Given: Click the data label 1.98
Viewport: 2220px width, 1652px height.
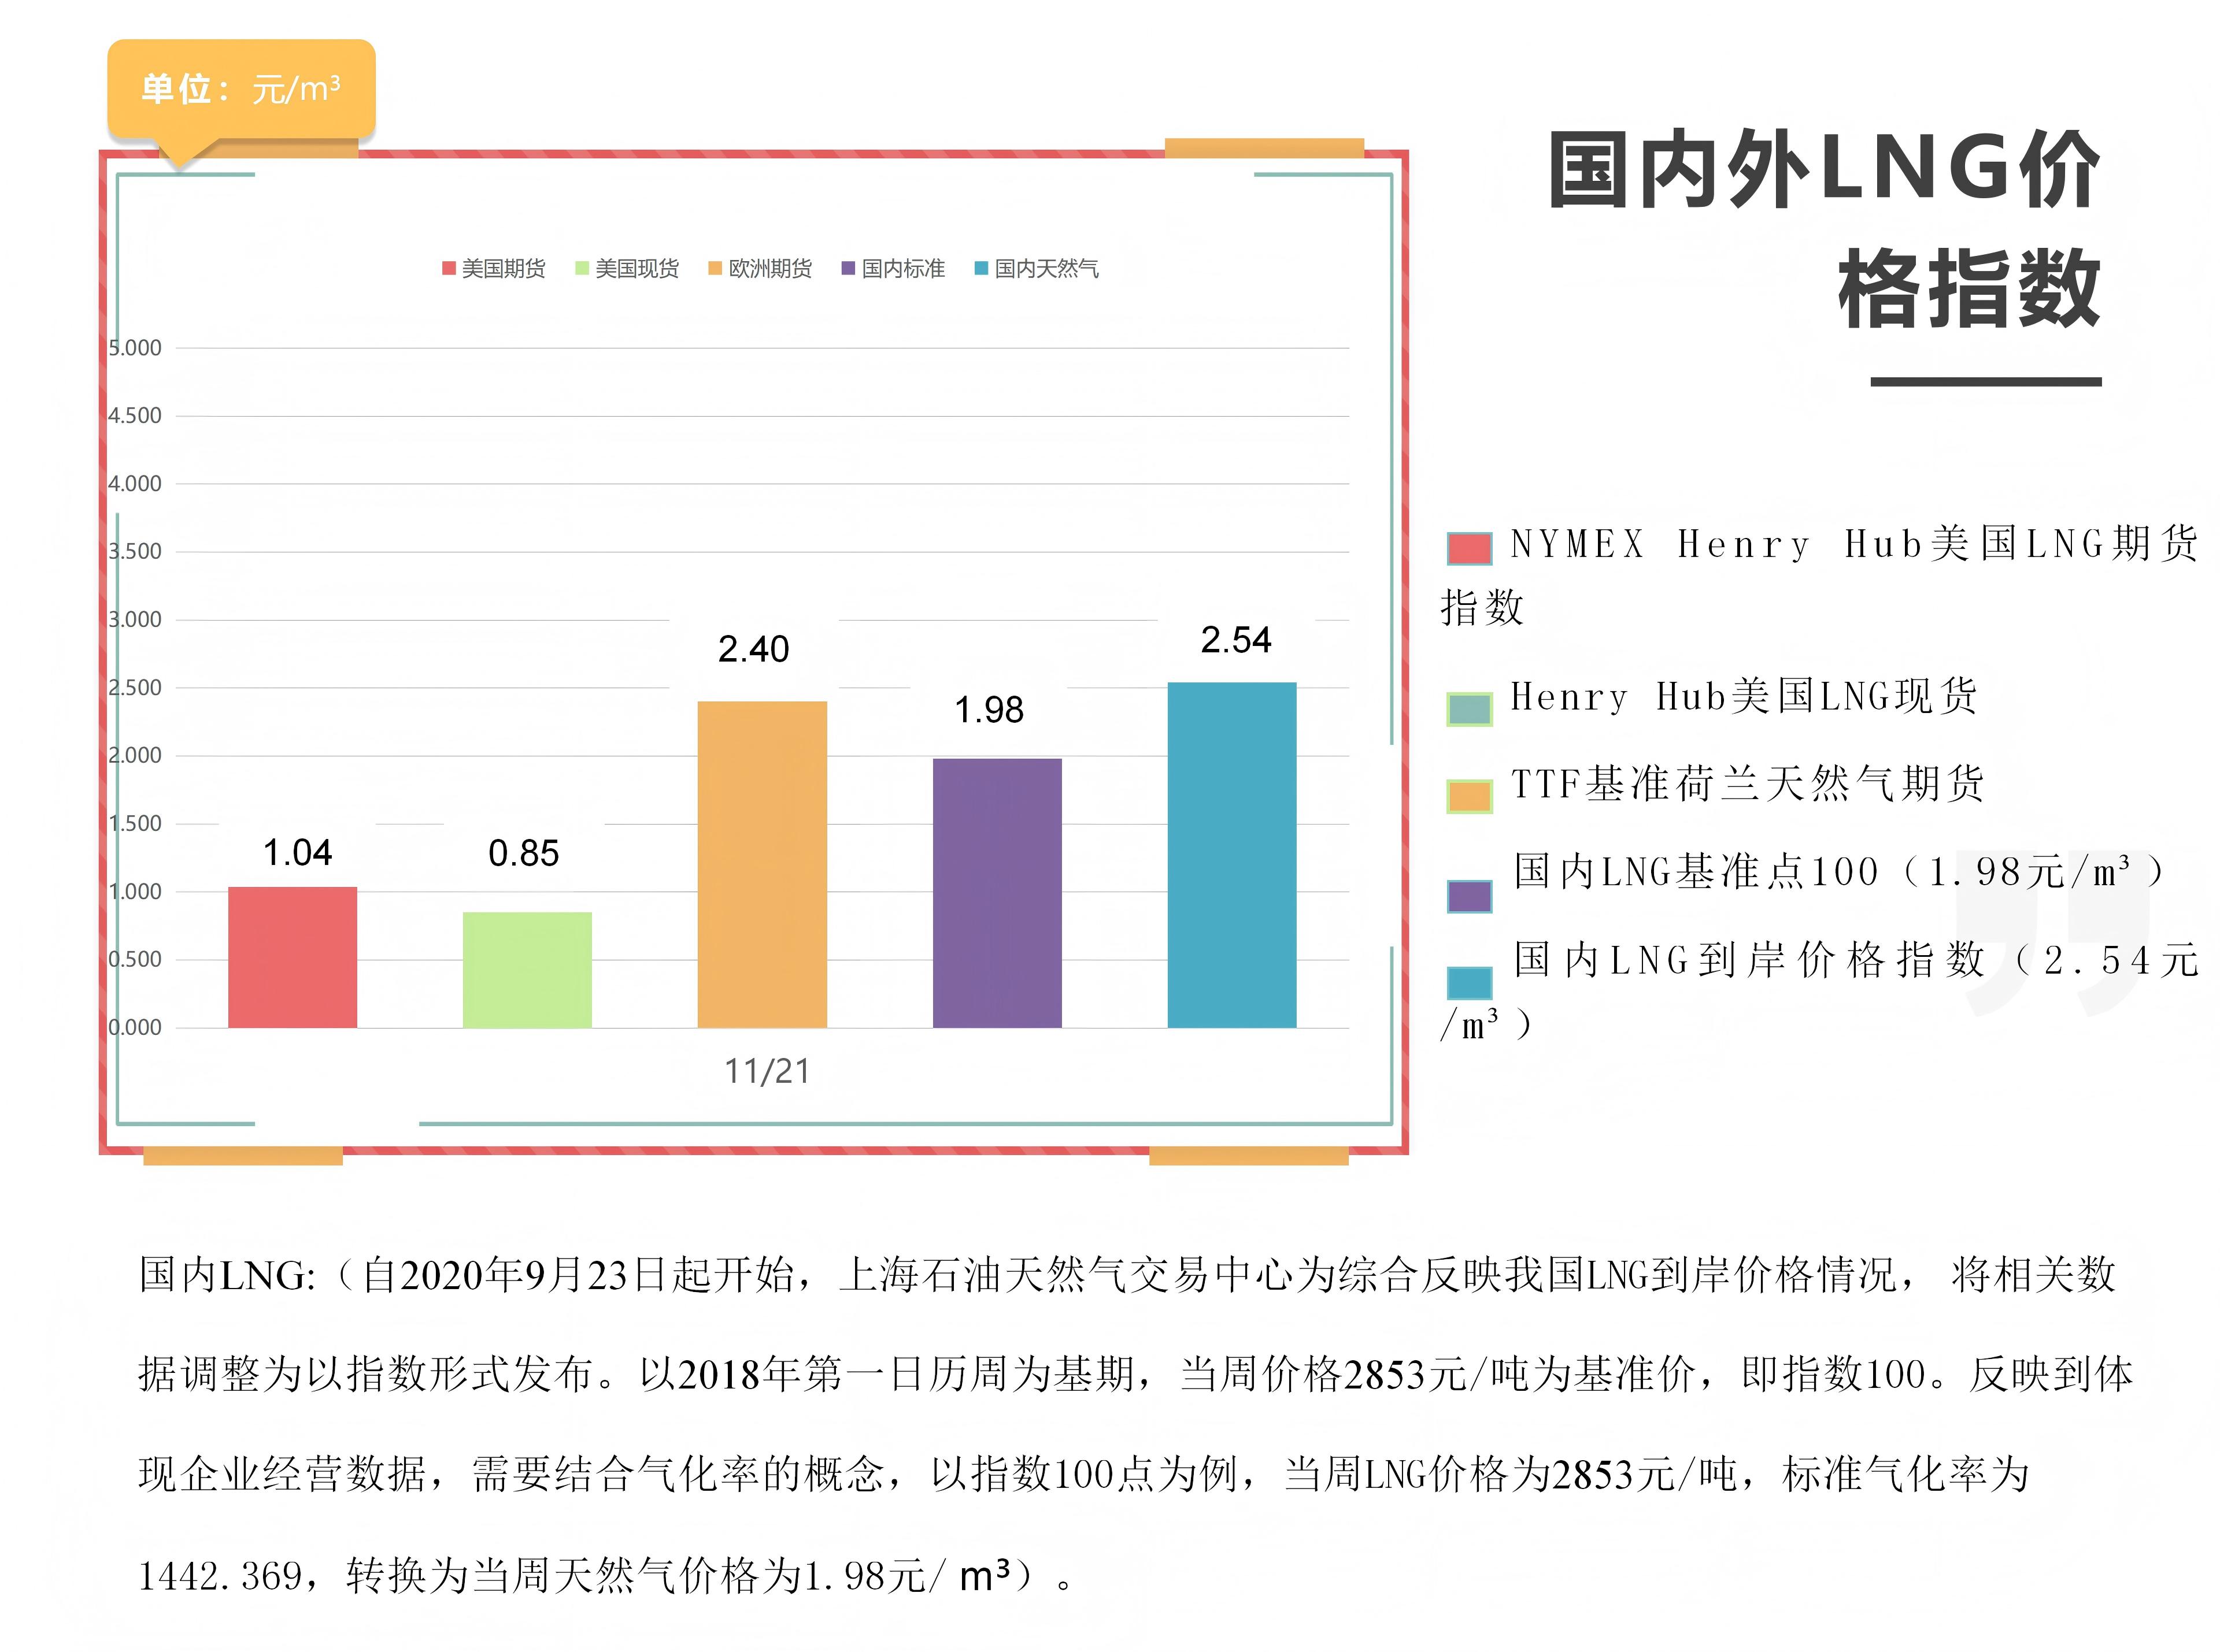Looking at the screenshot, I should coord(989,710).
